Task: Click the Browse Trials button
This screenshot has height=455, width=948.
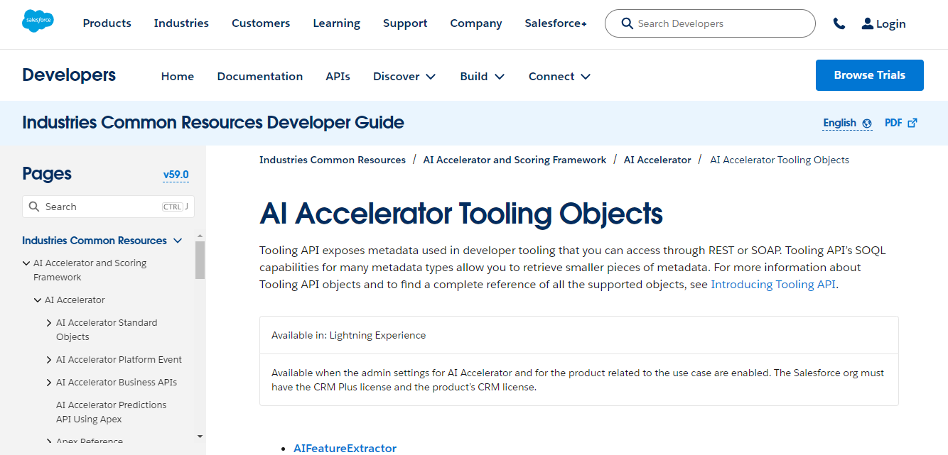Action: (870, 75)
